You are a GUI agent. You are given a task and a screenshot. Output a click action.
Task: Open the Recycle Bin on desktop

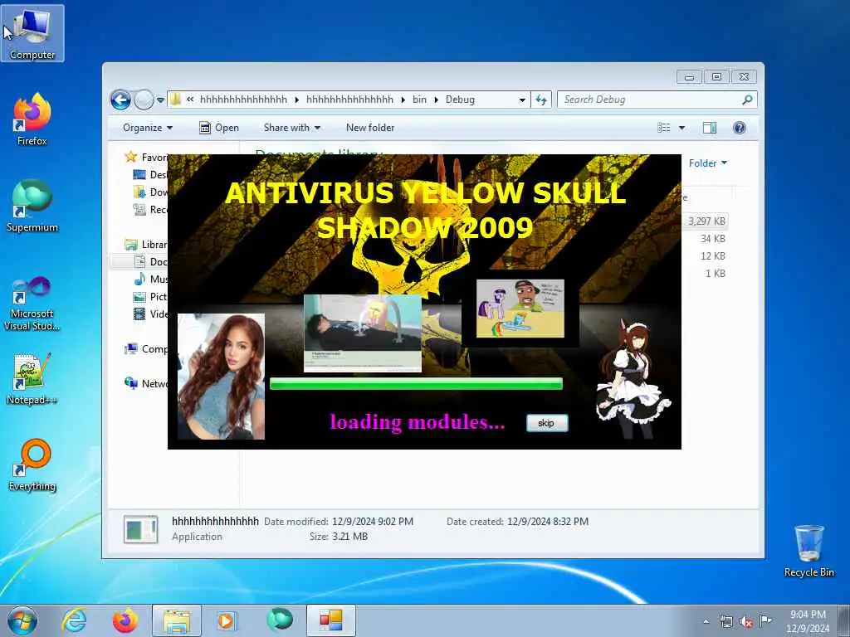(808, 551)
